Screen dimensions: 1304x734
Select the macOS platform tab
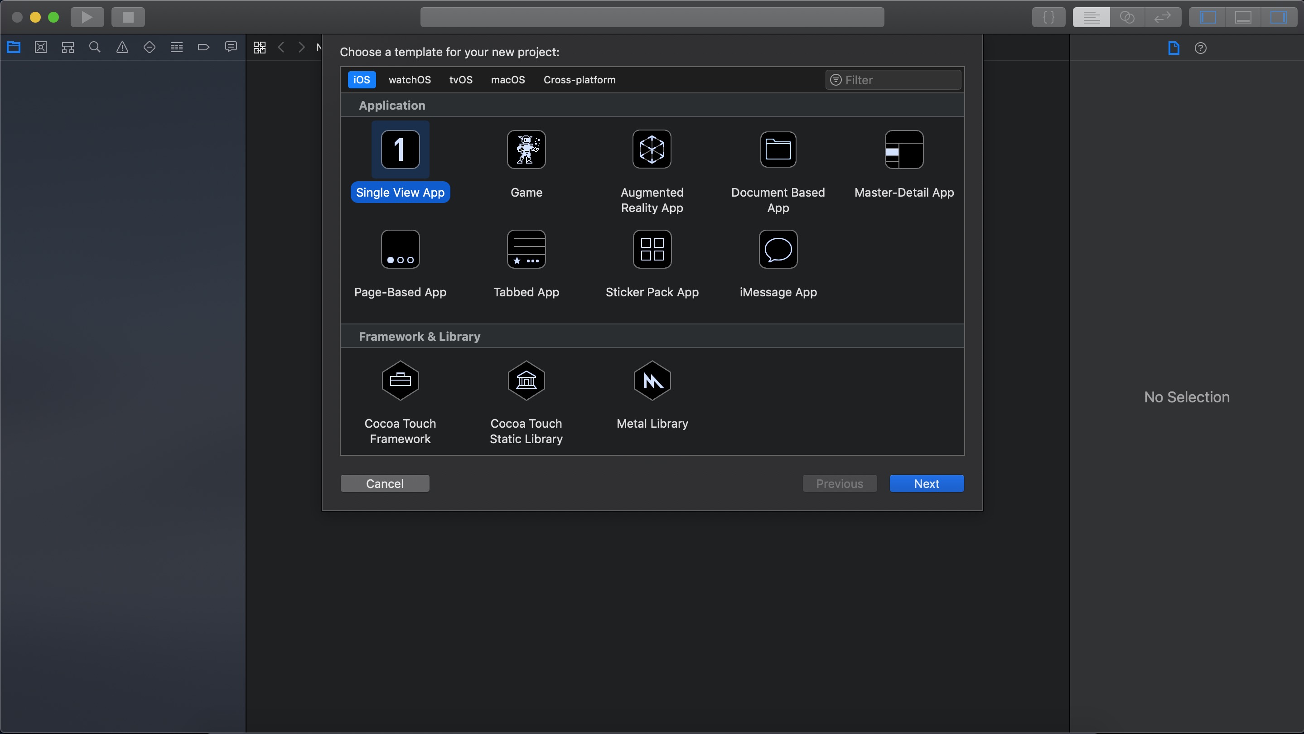pos(508,80)
